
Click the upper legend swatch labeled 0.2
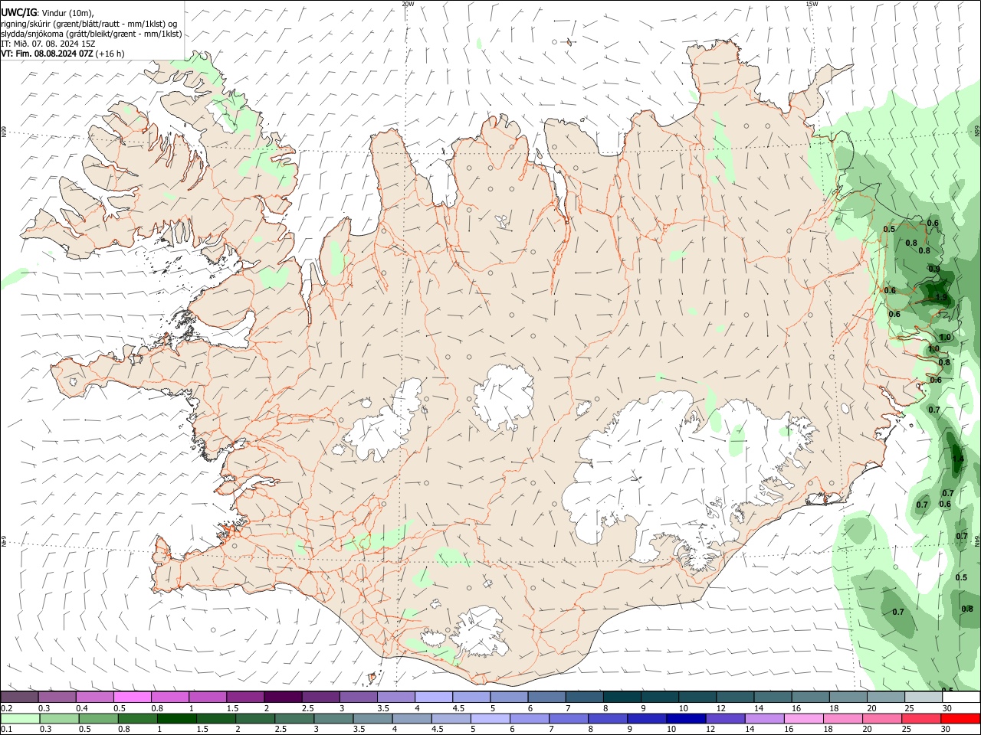coord(19,697)
